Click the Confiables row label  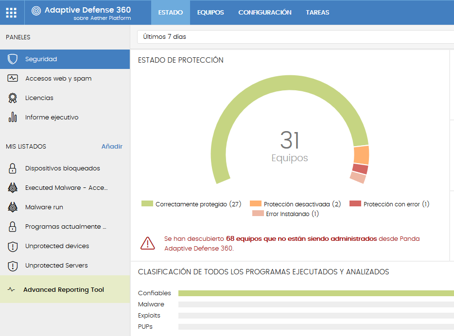pos(154,293)
